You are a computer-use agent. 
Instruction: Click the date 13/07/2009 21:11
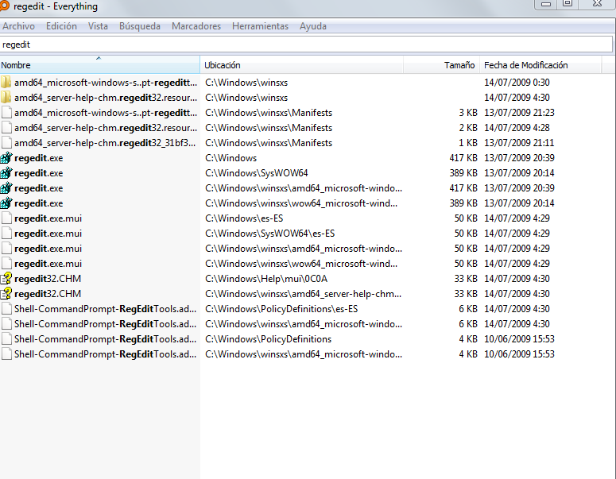click(x=519, y=142)
